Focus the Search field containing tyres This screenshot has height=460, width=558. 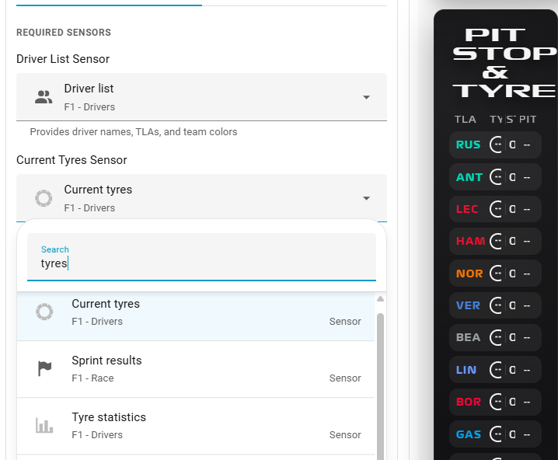pos(201,263)
